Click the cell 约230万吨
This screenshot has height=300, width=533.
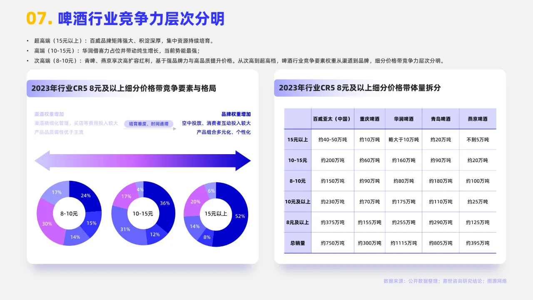[x=333, y=202]
